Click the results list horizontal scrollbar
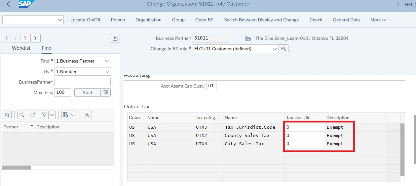416x186 pixels. pos(17,168)
